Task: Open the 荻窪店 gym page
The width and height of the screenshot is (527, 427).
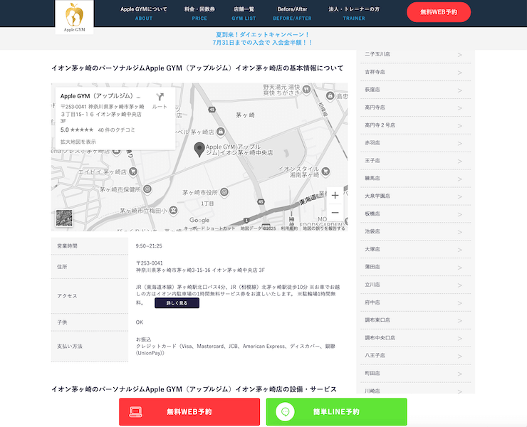Action: point(415,90)
